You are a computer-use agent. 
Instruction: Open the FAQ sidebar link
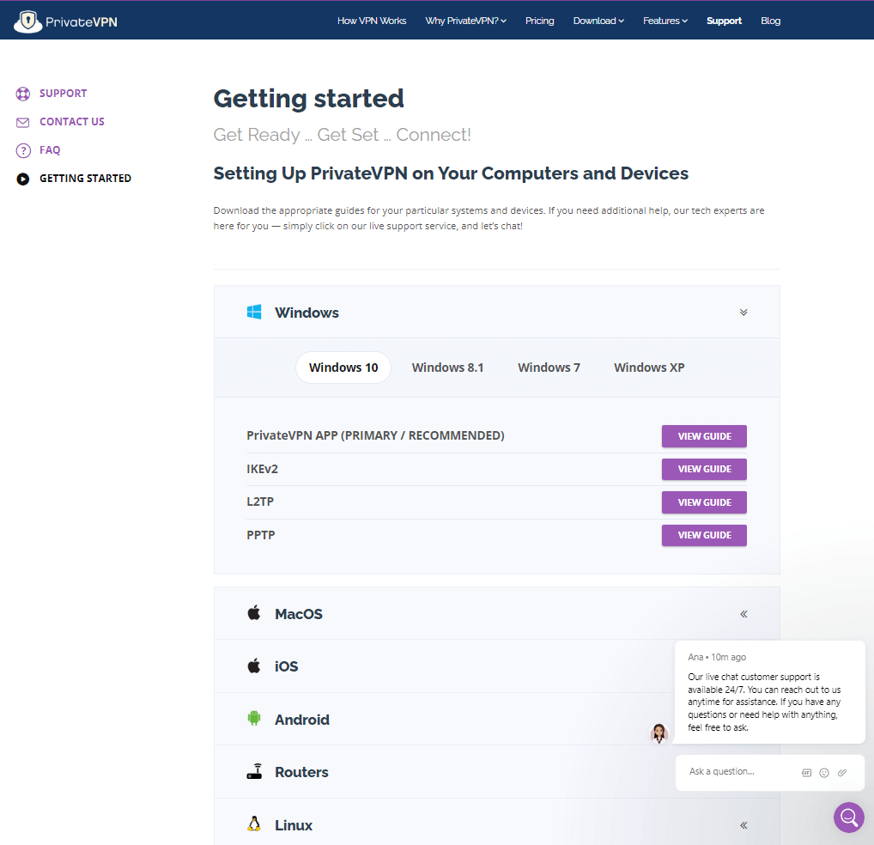(50, 150)
